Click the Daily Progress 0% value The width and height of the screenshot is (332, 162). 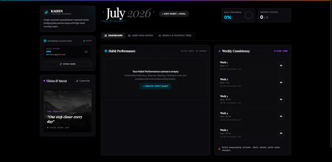pyautogui.click(x=227, y=17)
